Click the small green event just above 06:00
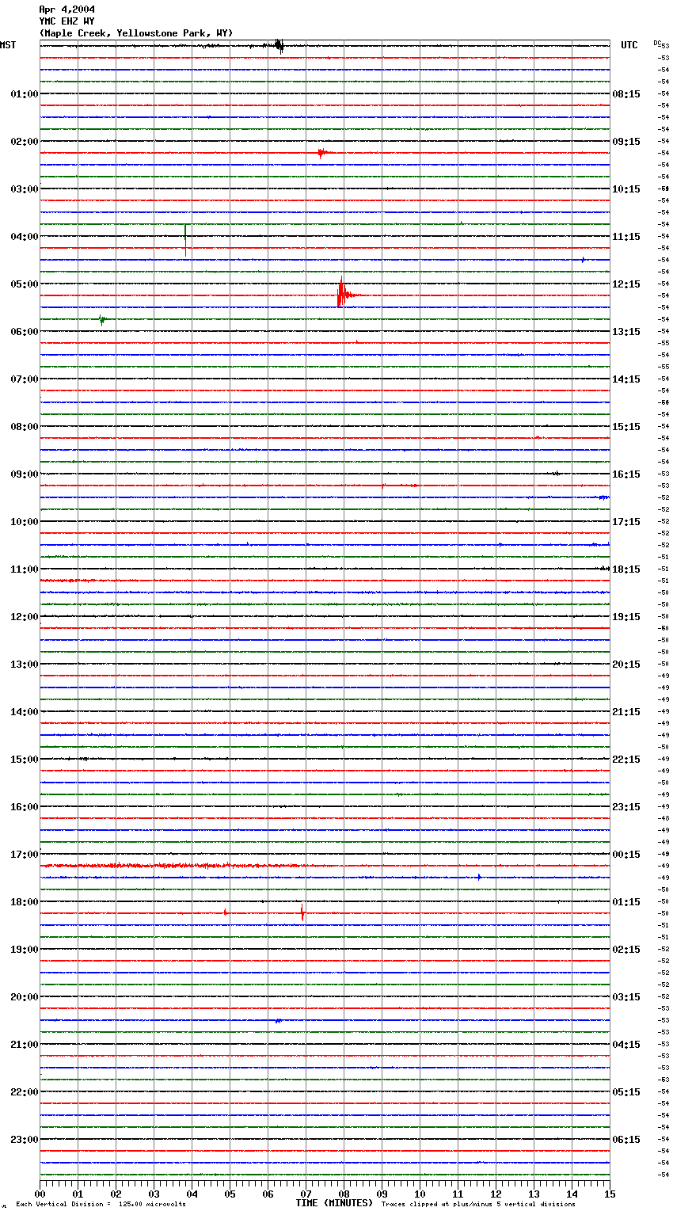Viewport: 673px width, 1215px height. pos(102,319)
